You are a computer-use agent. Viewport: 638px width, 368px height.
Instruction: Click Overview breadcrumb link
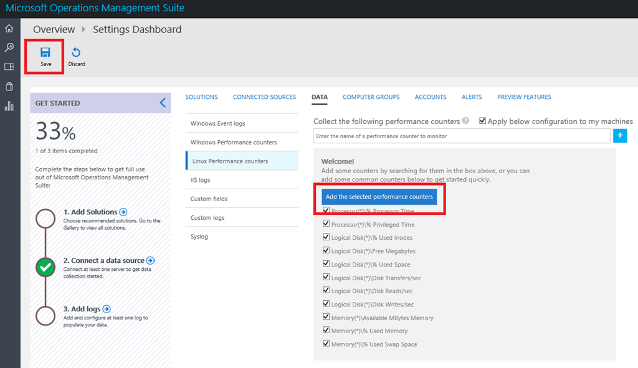pyautogui.click(x=54, y=29)
